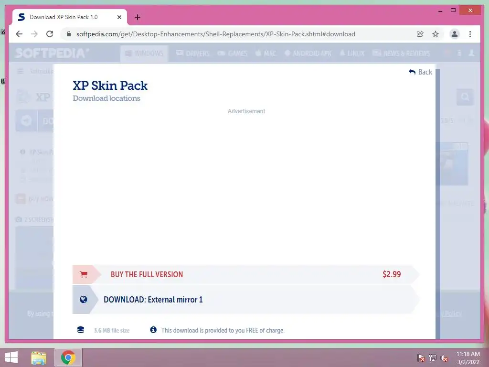
Task: Click DOWNLOAD: External mirror 1
Action: tap(246, 300)
